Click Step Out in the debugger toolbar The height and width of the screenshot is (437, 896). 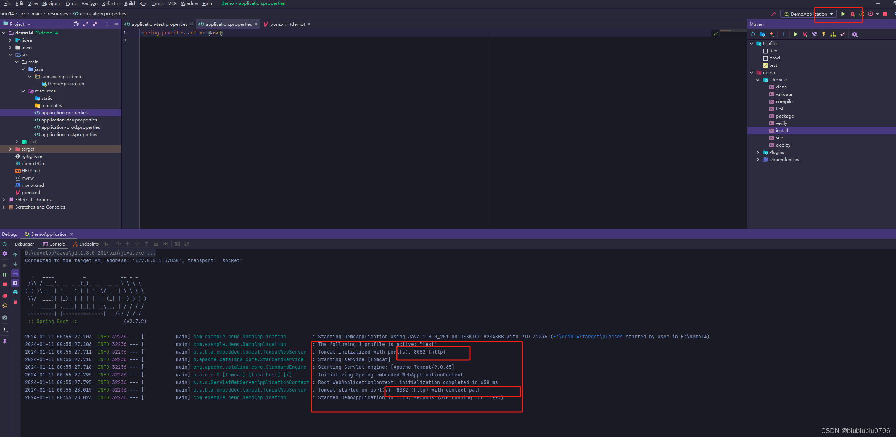[x=147, y=244]
